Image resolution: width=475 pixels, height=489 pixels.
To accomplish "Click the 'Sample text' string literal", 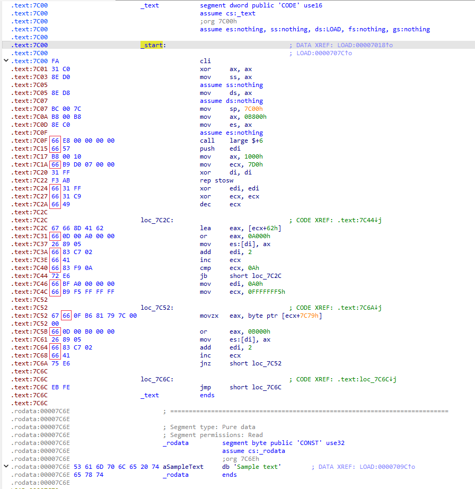I will (258, 467).
